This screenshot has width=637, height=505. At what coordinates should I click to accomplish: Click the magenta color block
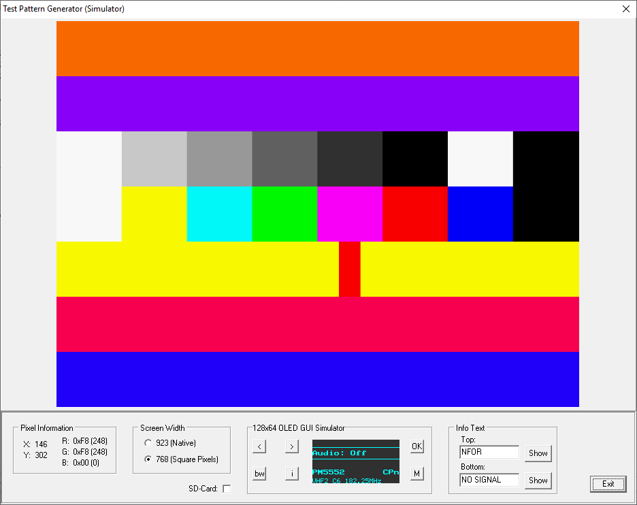[350, 214]
